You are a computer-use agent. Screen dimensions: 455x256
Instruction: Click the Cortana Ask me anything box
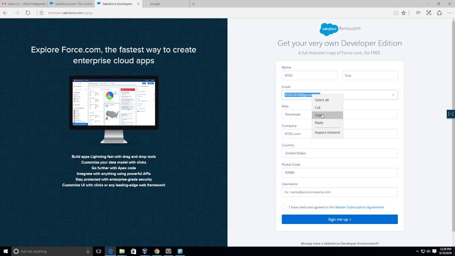52,251
